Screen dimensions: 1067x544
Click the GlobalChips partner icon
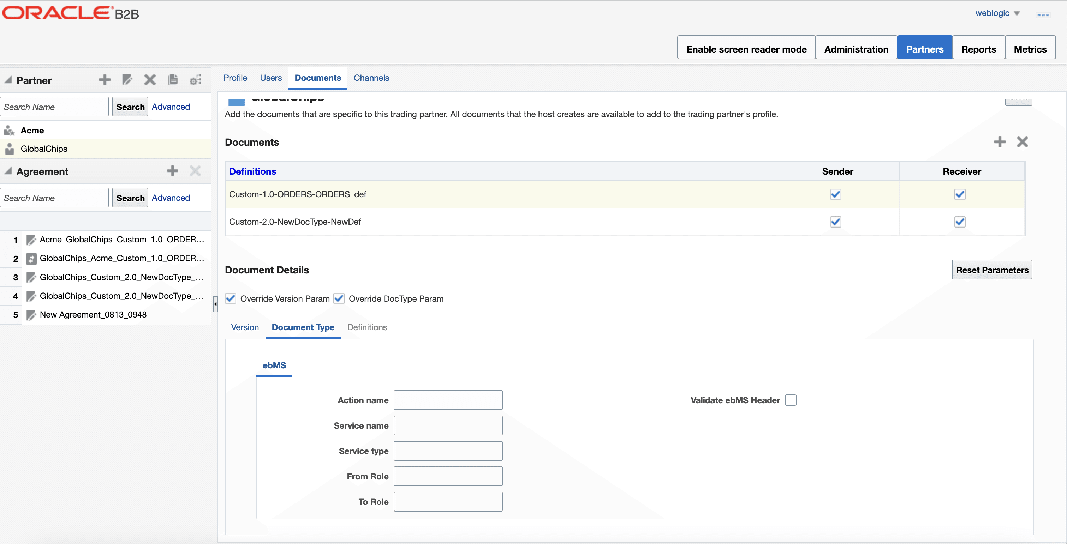(x=9, y=149)
